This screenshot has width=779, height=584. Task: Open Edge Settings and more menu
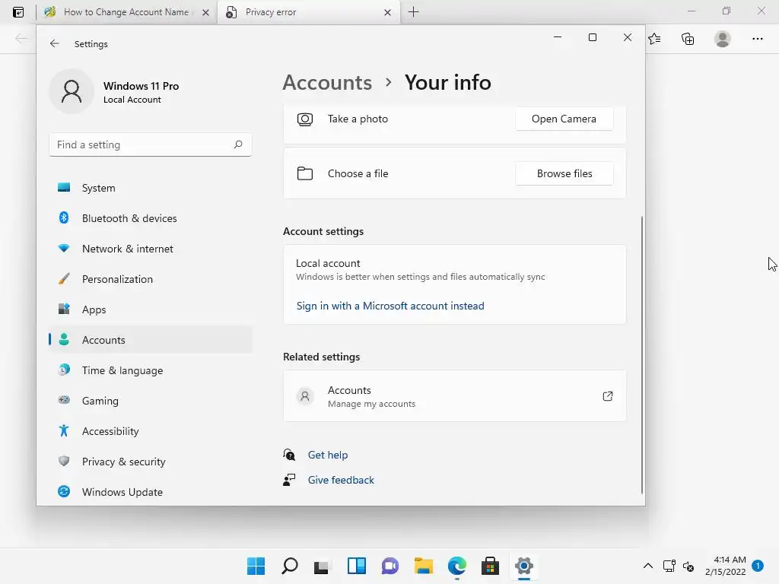757,39
